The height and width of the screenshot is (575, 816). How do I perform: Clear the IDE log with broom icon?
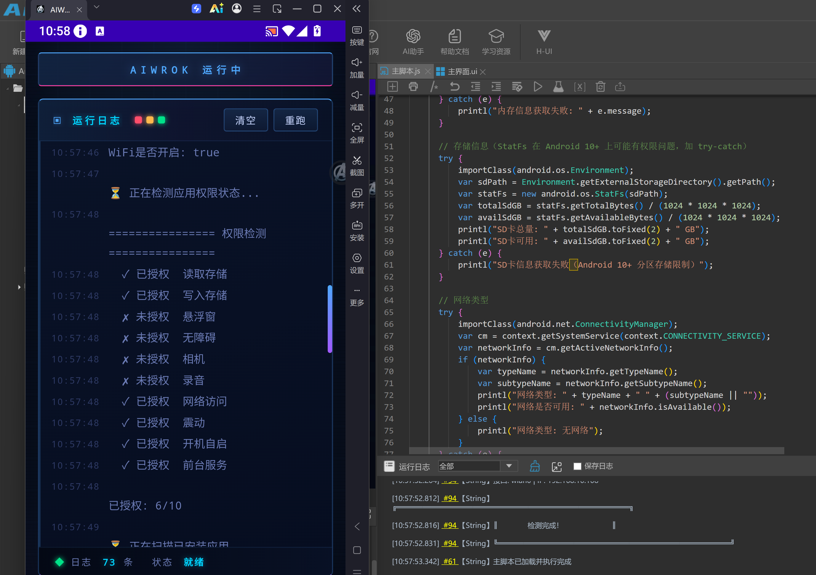pyautogui.click(x=535, y=466)
